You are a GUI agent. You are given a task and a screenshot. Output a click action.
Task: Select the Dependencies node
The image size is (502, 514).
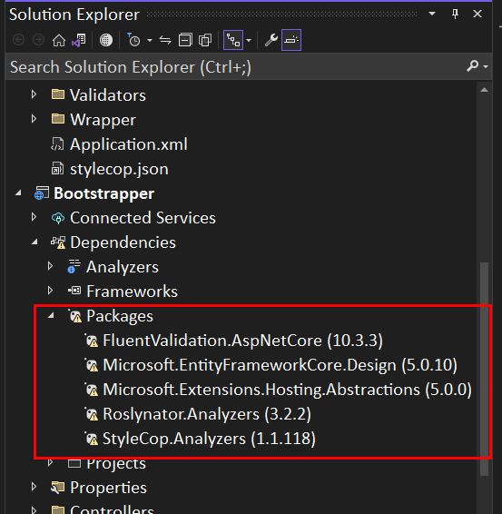click(x=123, y=242)
